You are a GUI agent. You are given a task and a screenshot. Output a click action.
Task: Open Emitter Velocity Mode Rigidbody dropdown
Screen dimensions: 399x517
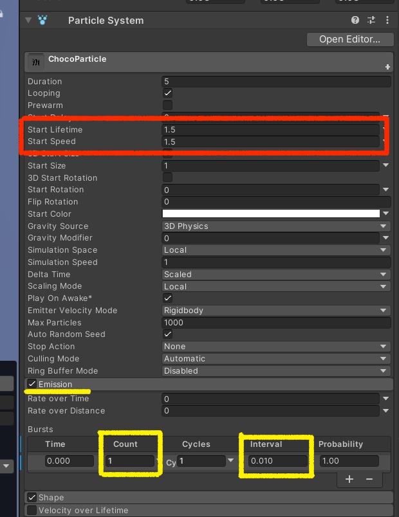(276, 311)
